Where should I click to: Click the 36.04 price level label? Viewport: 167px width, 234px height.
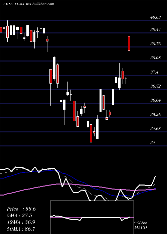point(156,100)
